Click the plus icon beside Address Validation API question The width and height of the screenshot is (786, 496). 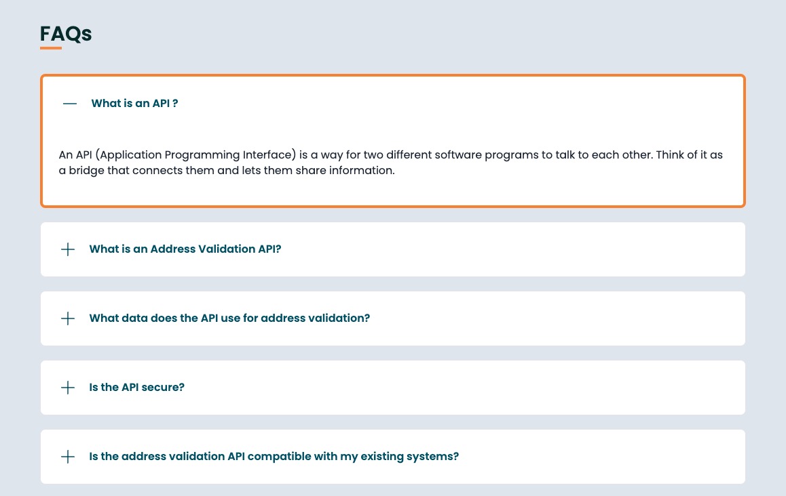tap(68, 249)
